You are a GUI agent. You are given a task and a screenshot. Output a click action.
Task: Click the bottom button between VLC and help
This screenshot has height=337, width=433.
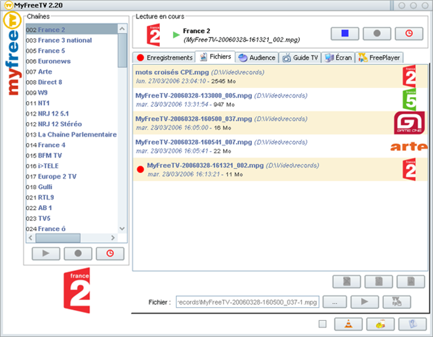tap(380, 324)
